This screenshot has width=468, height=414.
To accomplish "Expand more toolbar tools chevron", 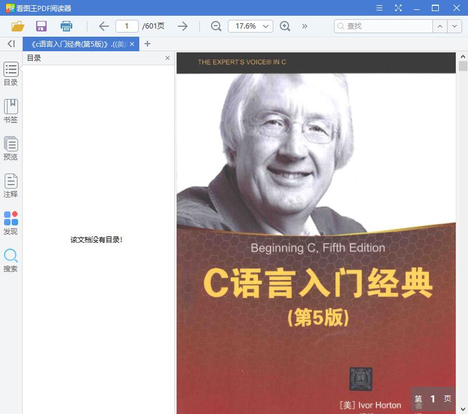I will pos(304,26).
